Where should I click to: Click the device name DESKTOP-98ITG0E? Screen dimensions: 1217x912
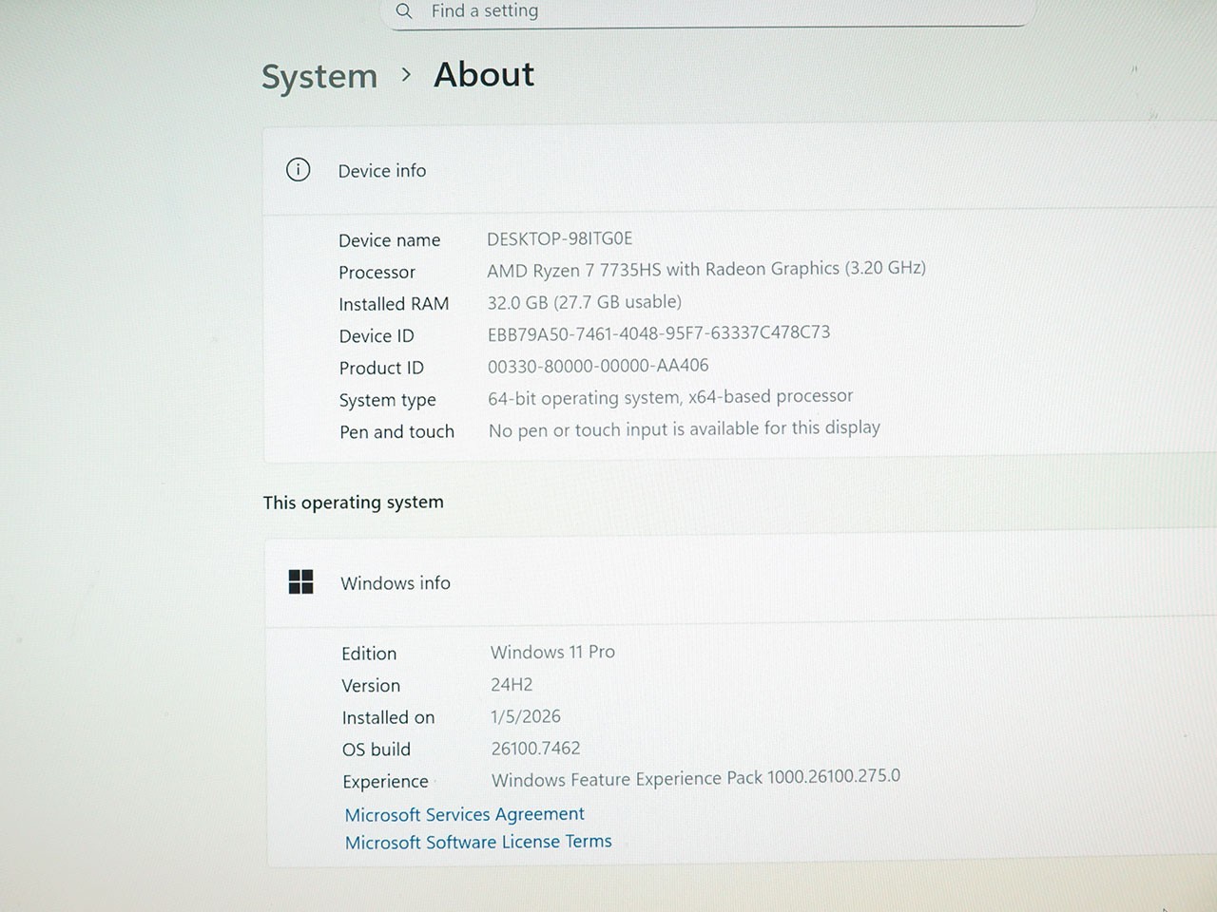[x=559, y=238]
